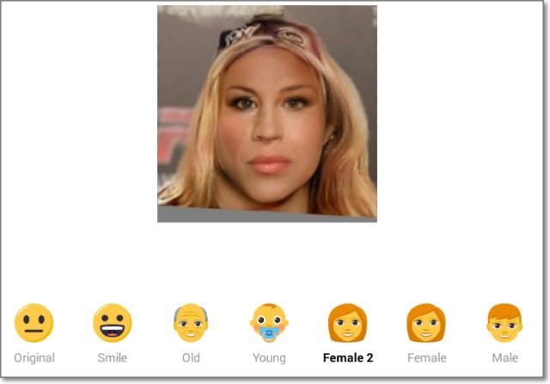The height and width of the screenshot is (384, 550).
Task: Choose the Female woman emoji icon
Action: point(426,323)
